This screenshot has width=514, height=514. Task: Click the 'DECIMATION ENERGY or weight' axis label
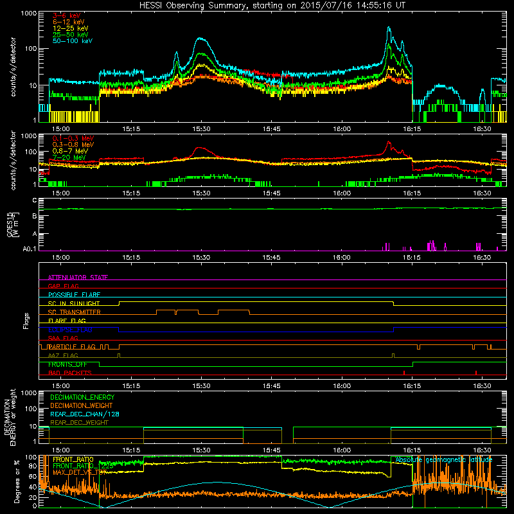(10, 417)
